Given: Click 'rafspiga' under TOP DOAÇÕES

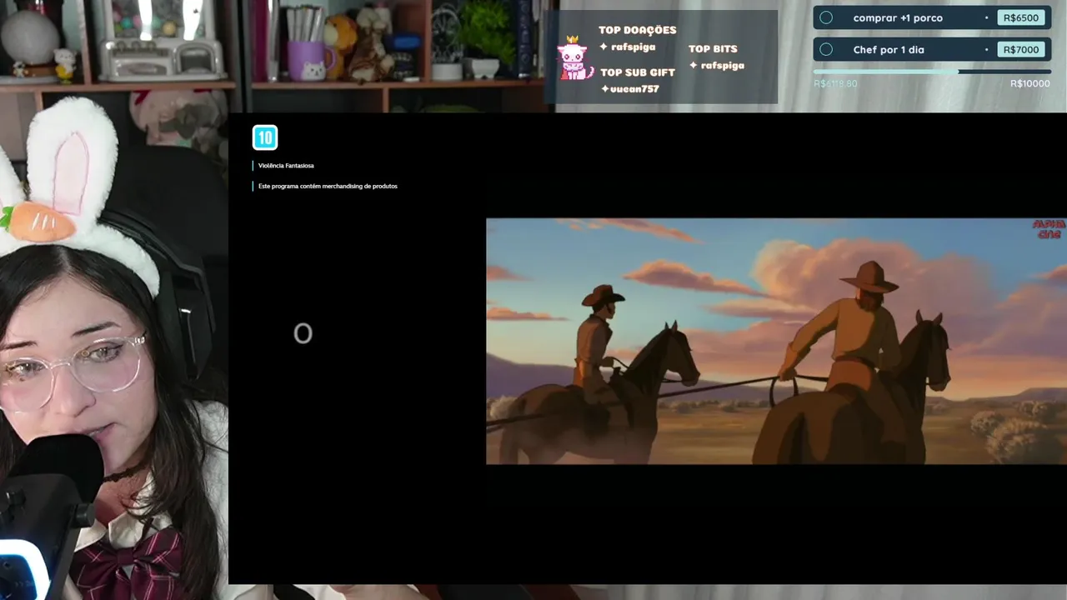Looking at the screenshot, I should pyautogui.click(x=633, y=47).
